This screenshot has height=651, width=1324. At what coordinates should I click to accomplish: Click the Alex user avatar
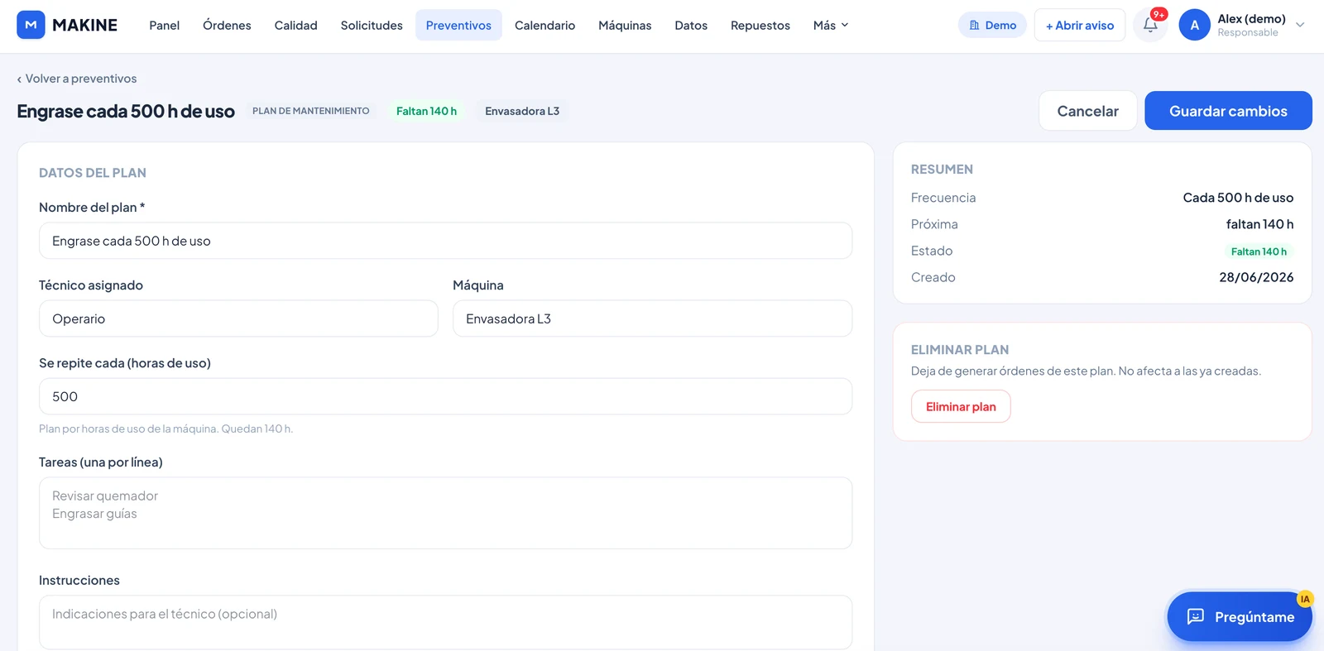(1194, 25)
